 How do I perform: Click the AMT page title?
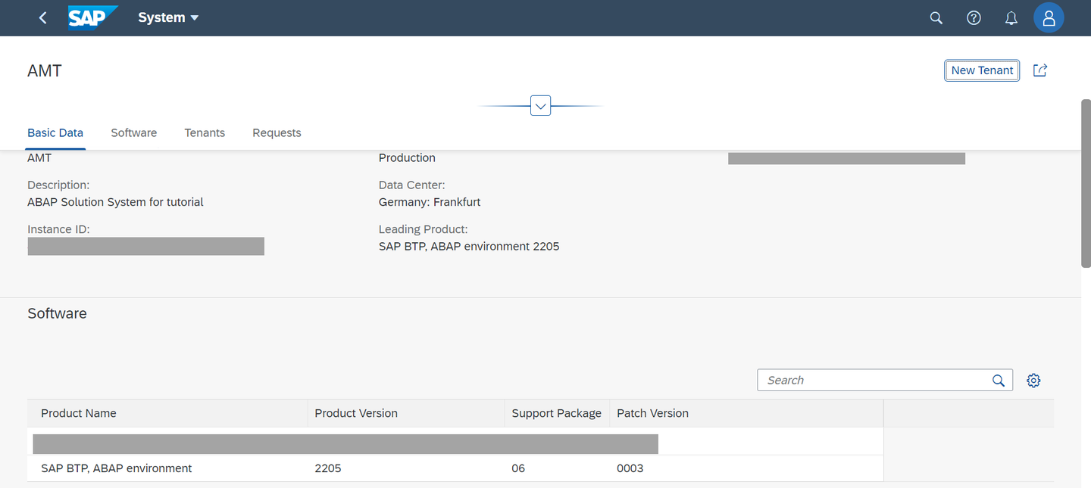tap(45, 71)
